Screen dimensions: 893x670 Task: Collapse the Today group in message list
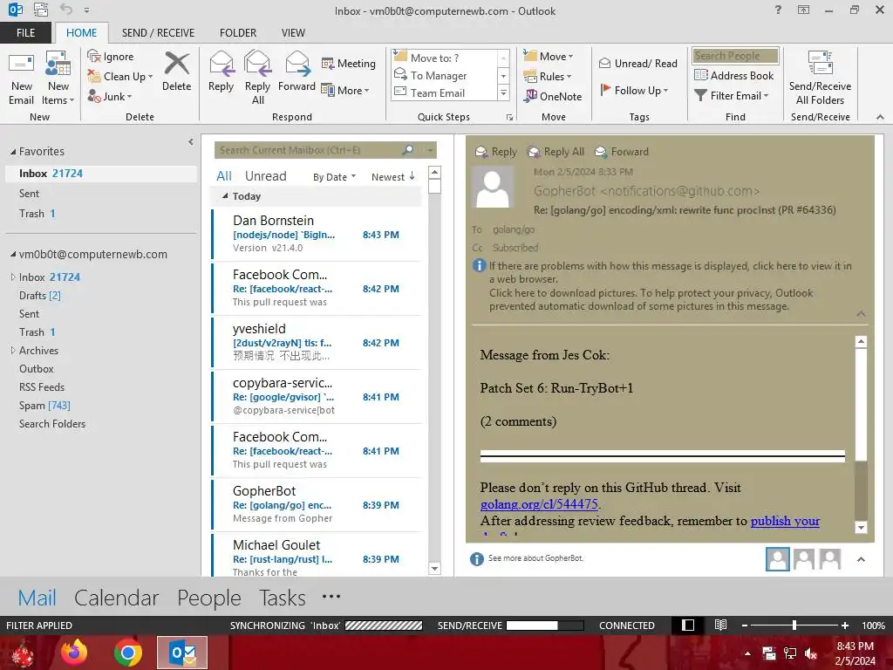(225, 196)
